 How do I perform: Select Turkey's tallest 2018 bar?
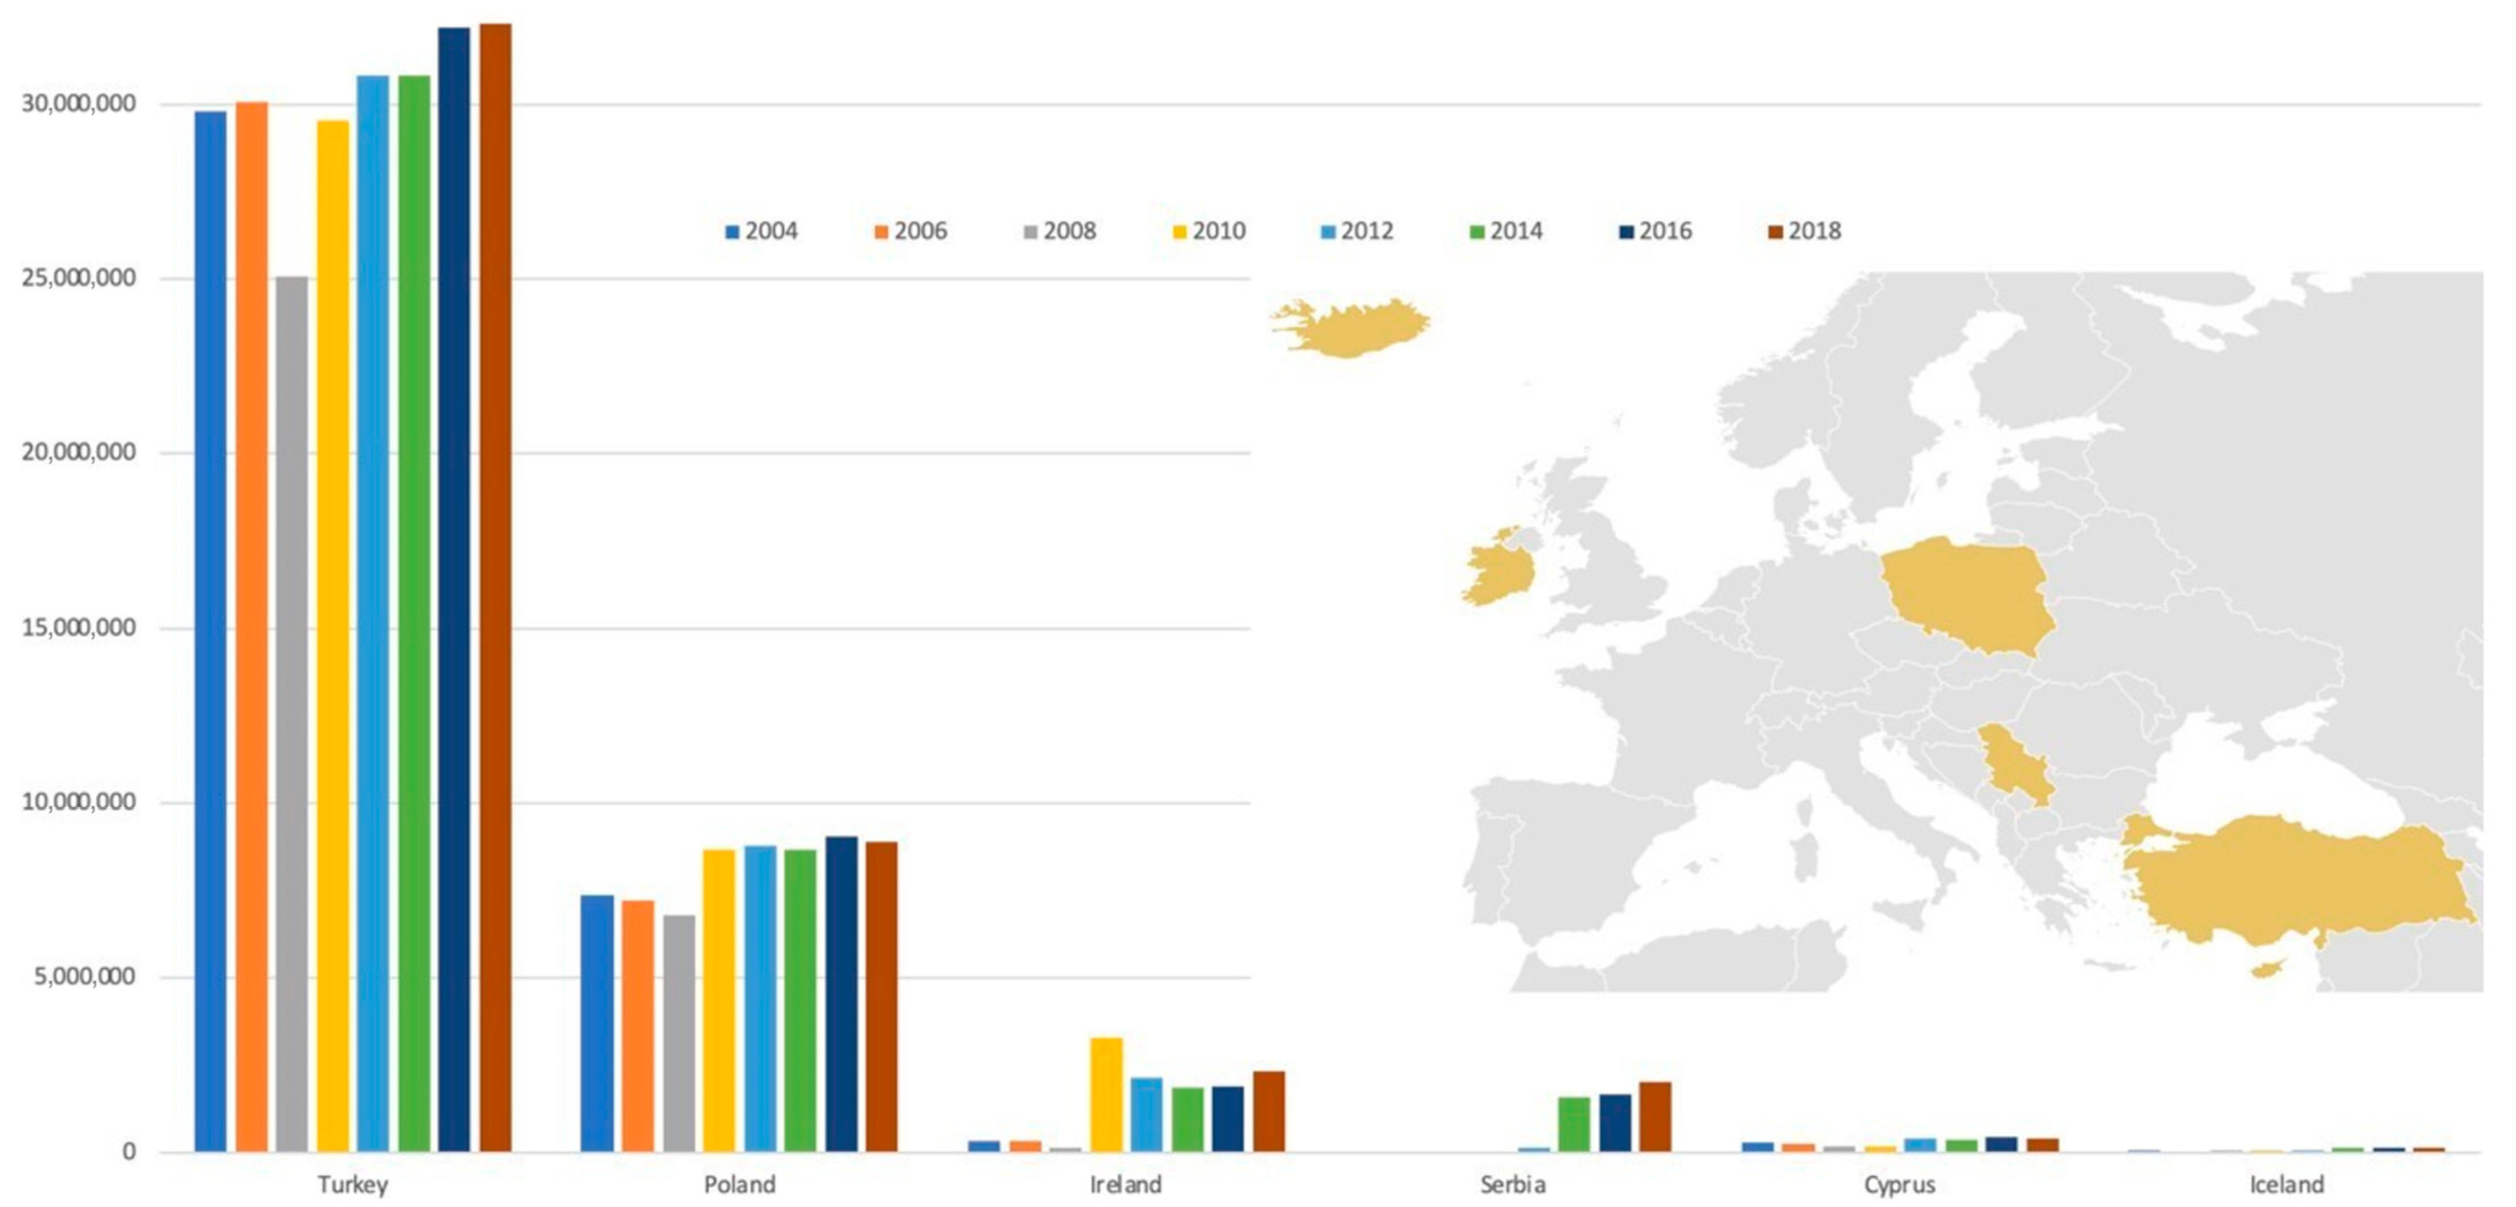495,586
